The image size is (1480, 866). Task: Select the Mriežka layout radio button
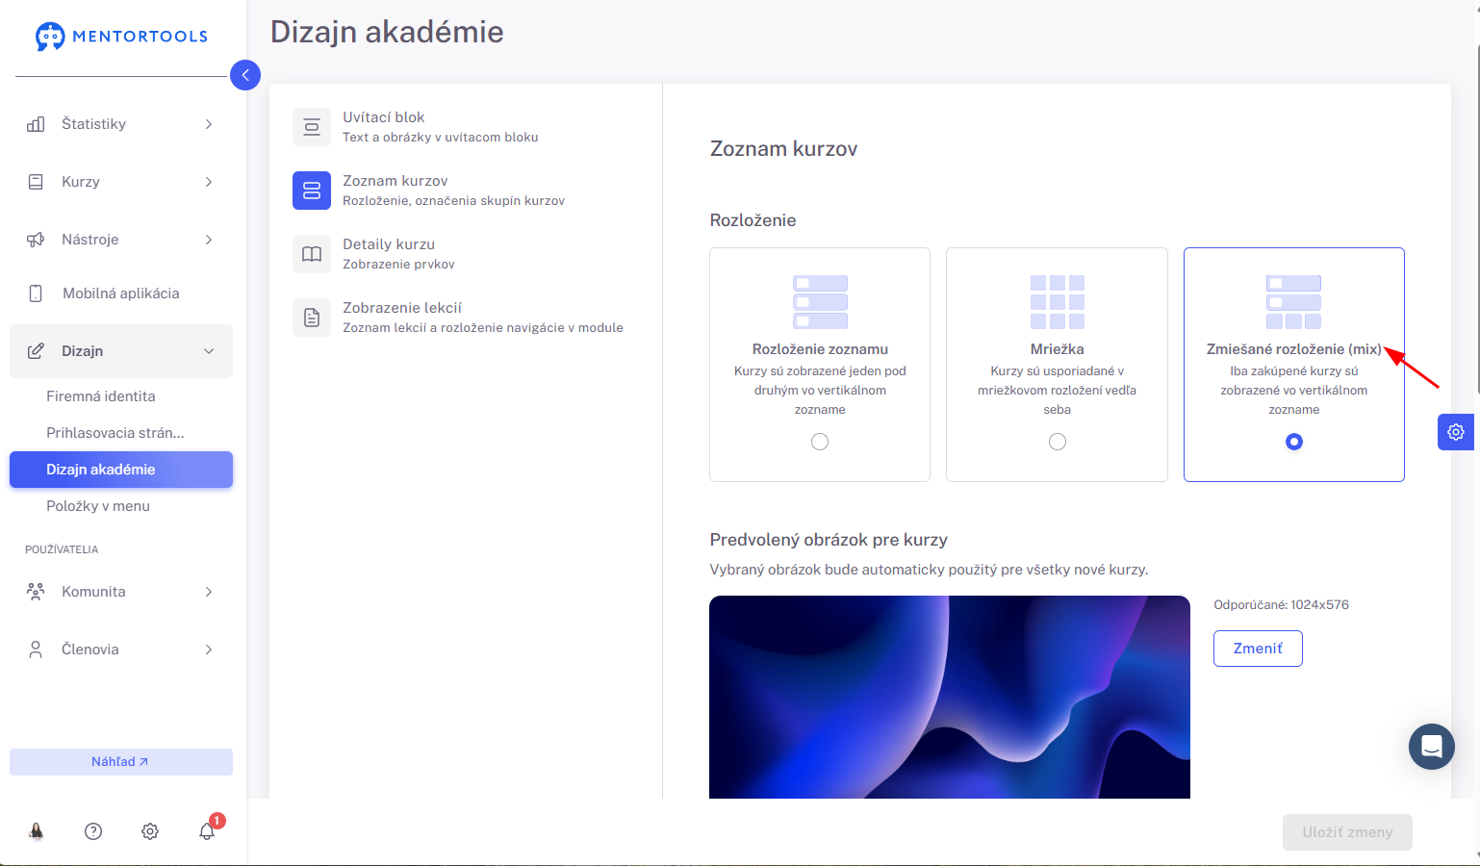1058,442
